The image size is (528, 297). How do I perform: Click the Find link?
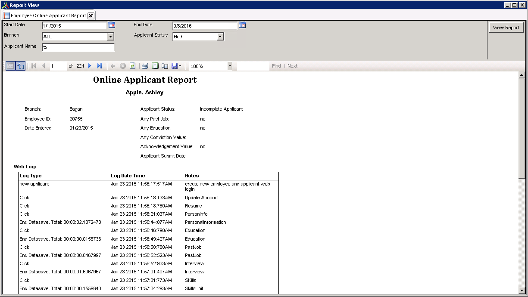point(276,66)
